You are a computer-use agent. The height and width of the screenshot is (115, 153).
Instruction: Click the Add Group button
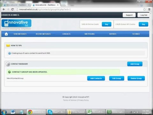pyautogui.click(x=135, y=64)
